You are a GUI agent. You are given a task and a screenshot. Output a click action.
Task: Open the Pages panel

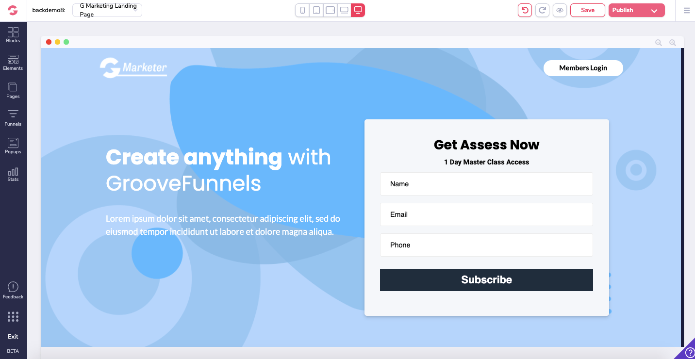(x=13, y=90)
